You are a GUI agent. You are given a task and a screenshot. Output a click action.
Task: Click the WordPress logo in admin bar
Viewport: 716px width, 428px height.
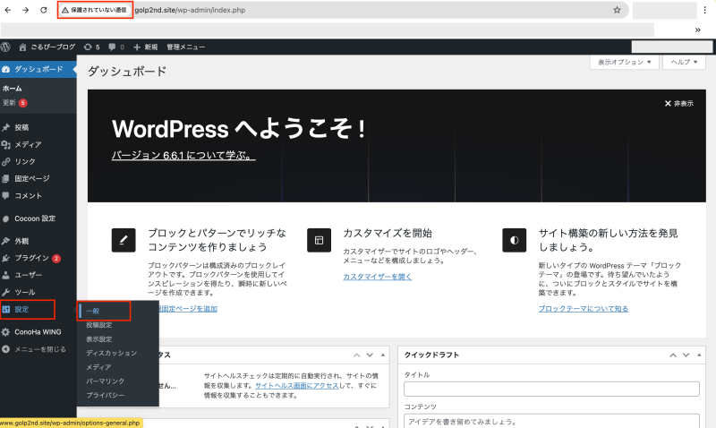[6, 47]
